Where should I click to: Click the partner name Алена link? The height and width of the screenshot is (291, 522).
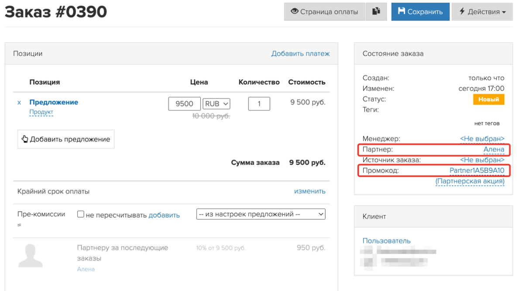pos(494,150)
